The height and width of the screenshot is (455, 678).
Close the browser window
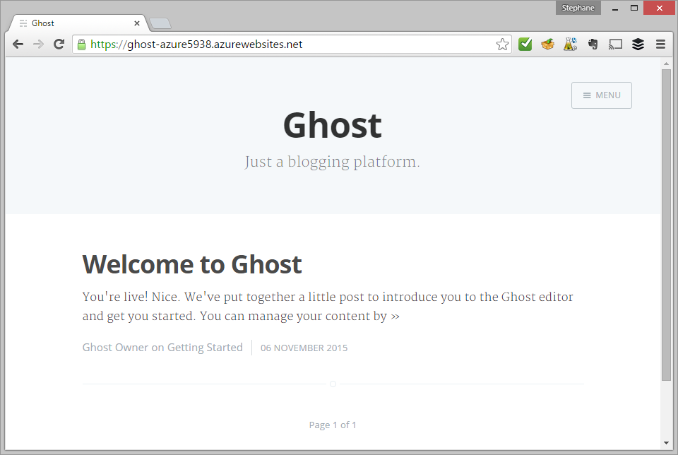click(x=659, y=8)
